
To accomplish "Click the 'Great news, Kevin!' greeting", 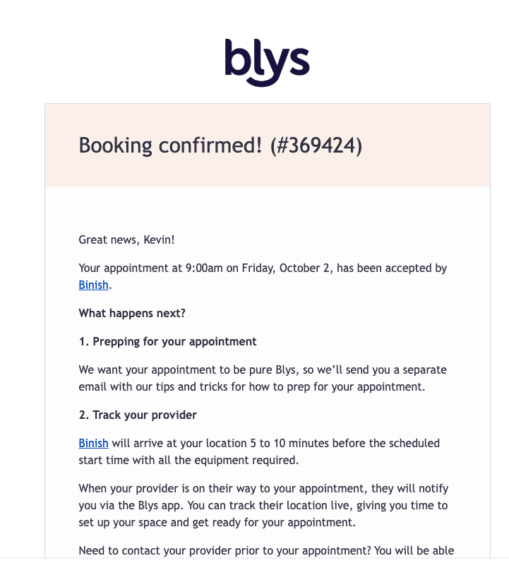I will pyautogui.click(x=126, y=240).
